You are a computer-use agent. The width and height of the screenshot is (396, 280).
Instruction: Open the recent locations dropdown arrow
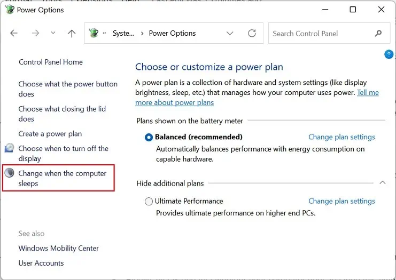point(53,33)
